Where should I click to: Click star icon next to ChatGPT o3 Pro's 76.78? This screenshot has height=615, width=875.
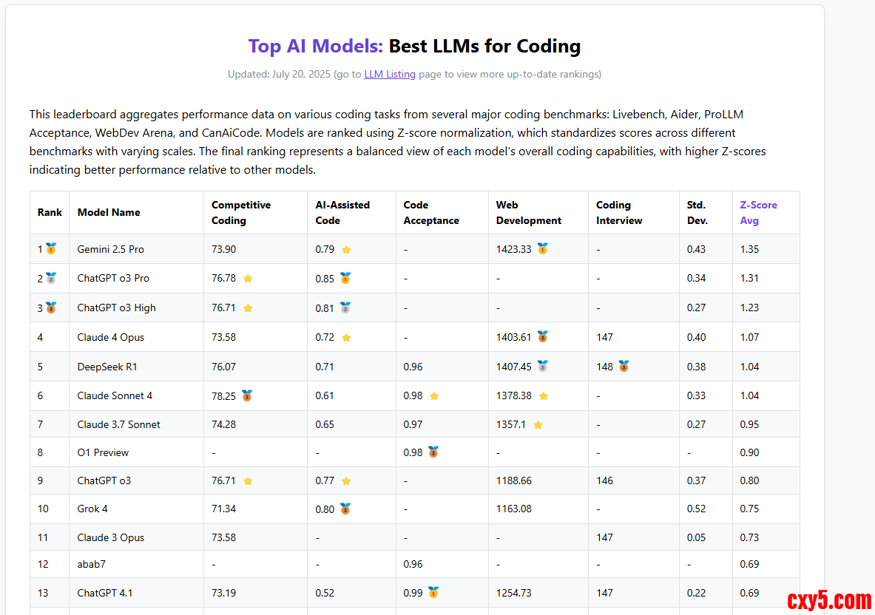(248, 279)
